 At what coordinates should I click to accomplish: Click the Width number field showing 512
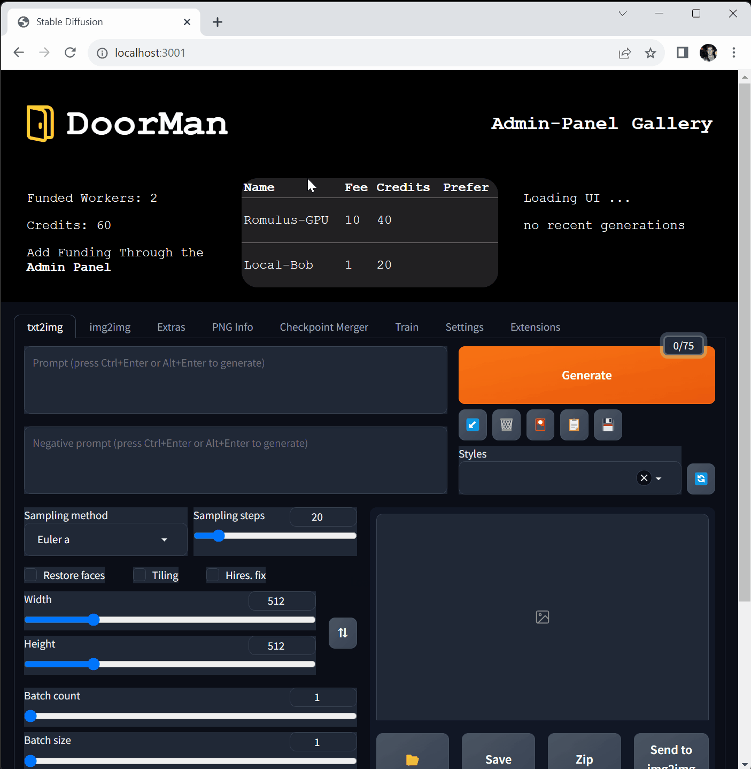282,601
